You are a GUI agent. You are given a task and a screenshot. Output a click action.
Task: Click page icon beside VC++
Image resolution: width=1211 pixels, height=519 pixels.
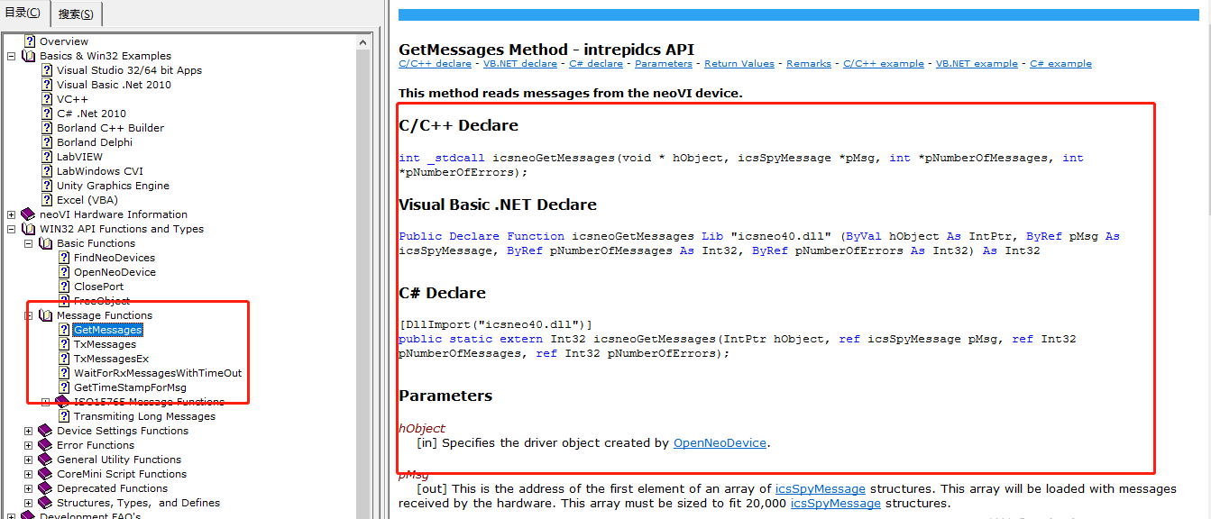47,99
